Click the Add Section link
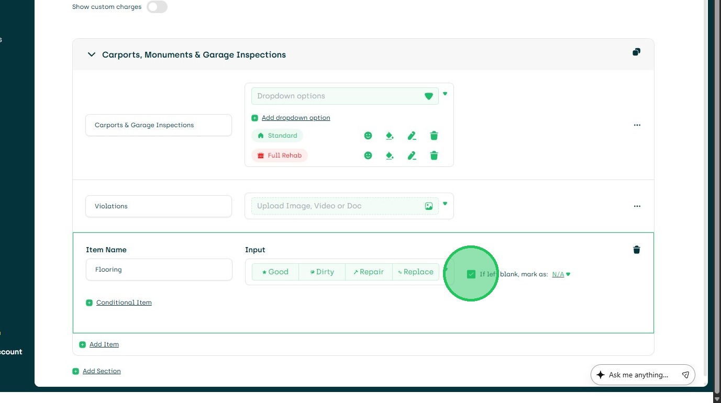 pos(101,371)
